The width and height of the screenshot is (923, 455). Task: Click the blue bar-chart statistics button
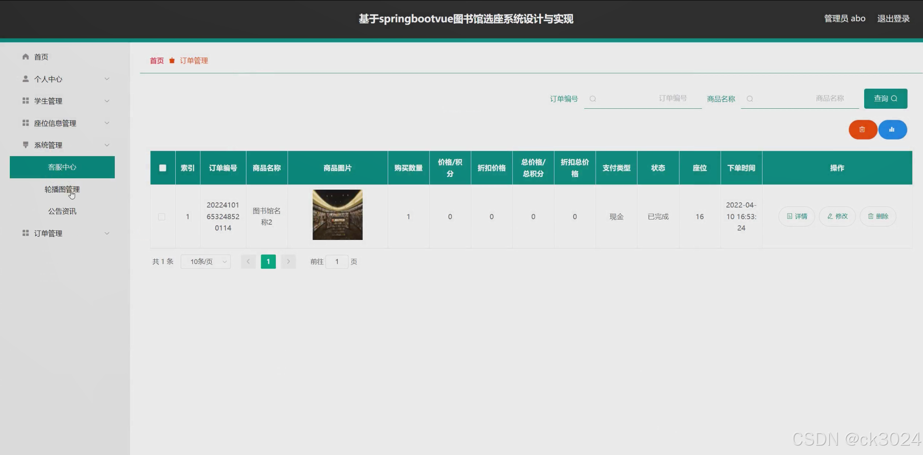tap(892, 130)
